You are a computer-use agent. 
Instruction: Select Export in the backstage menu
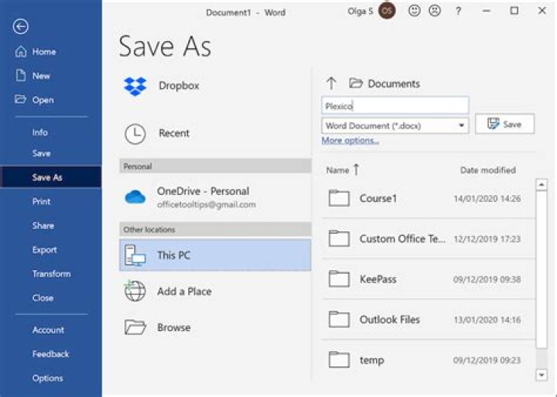tap(44, 249)
